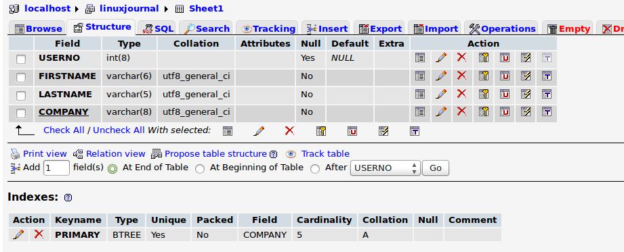Tick the LASTNAME checkbox

click(x=21, y=96)
